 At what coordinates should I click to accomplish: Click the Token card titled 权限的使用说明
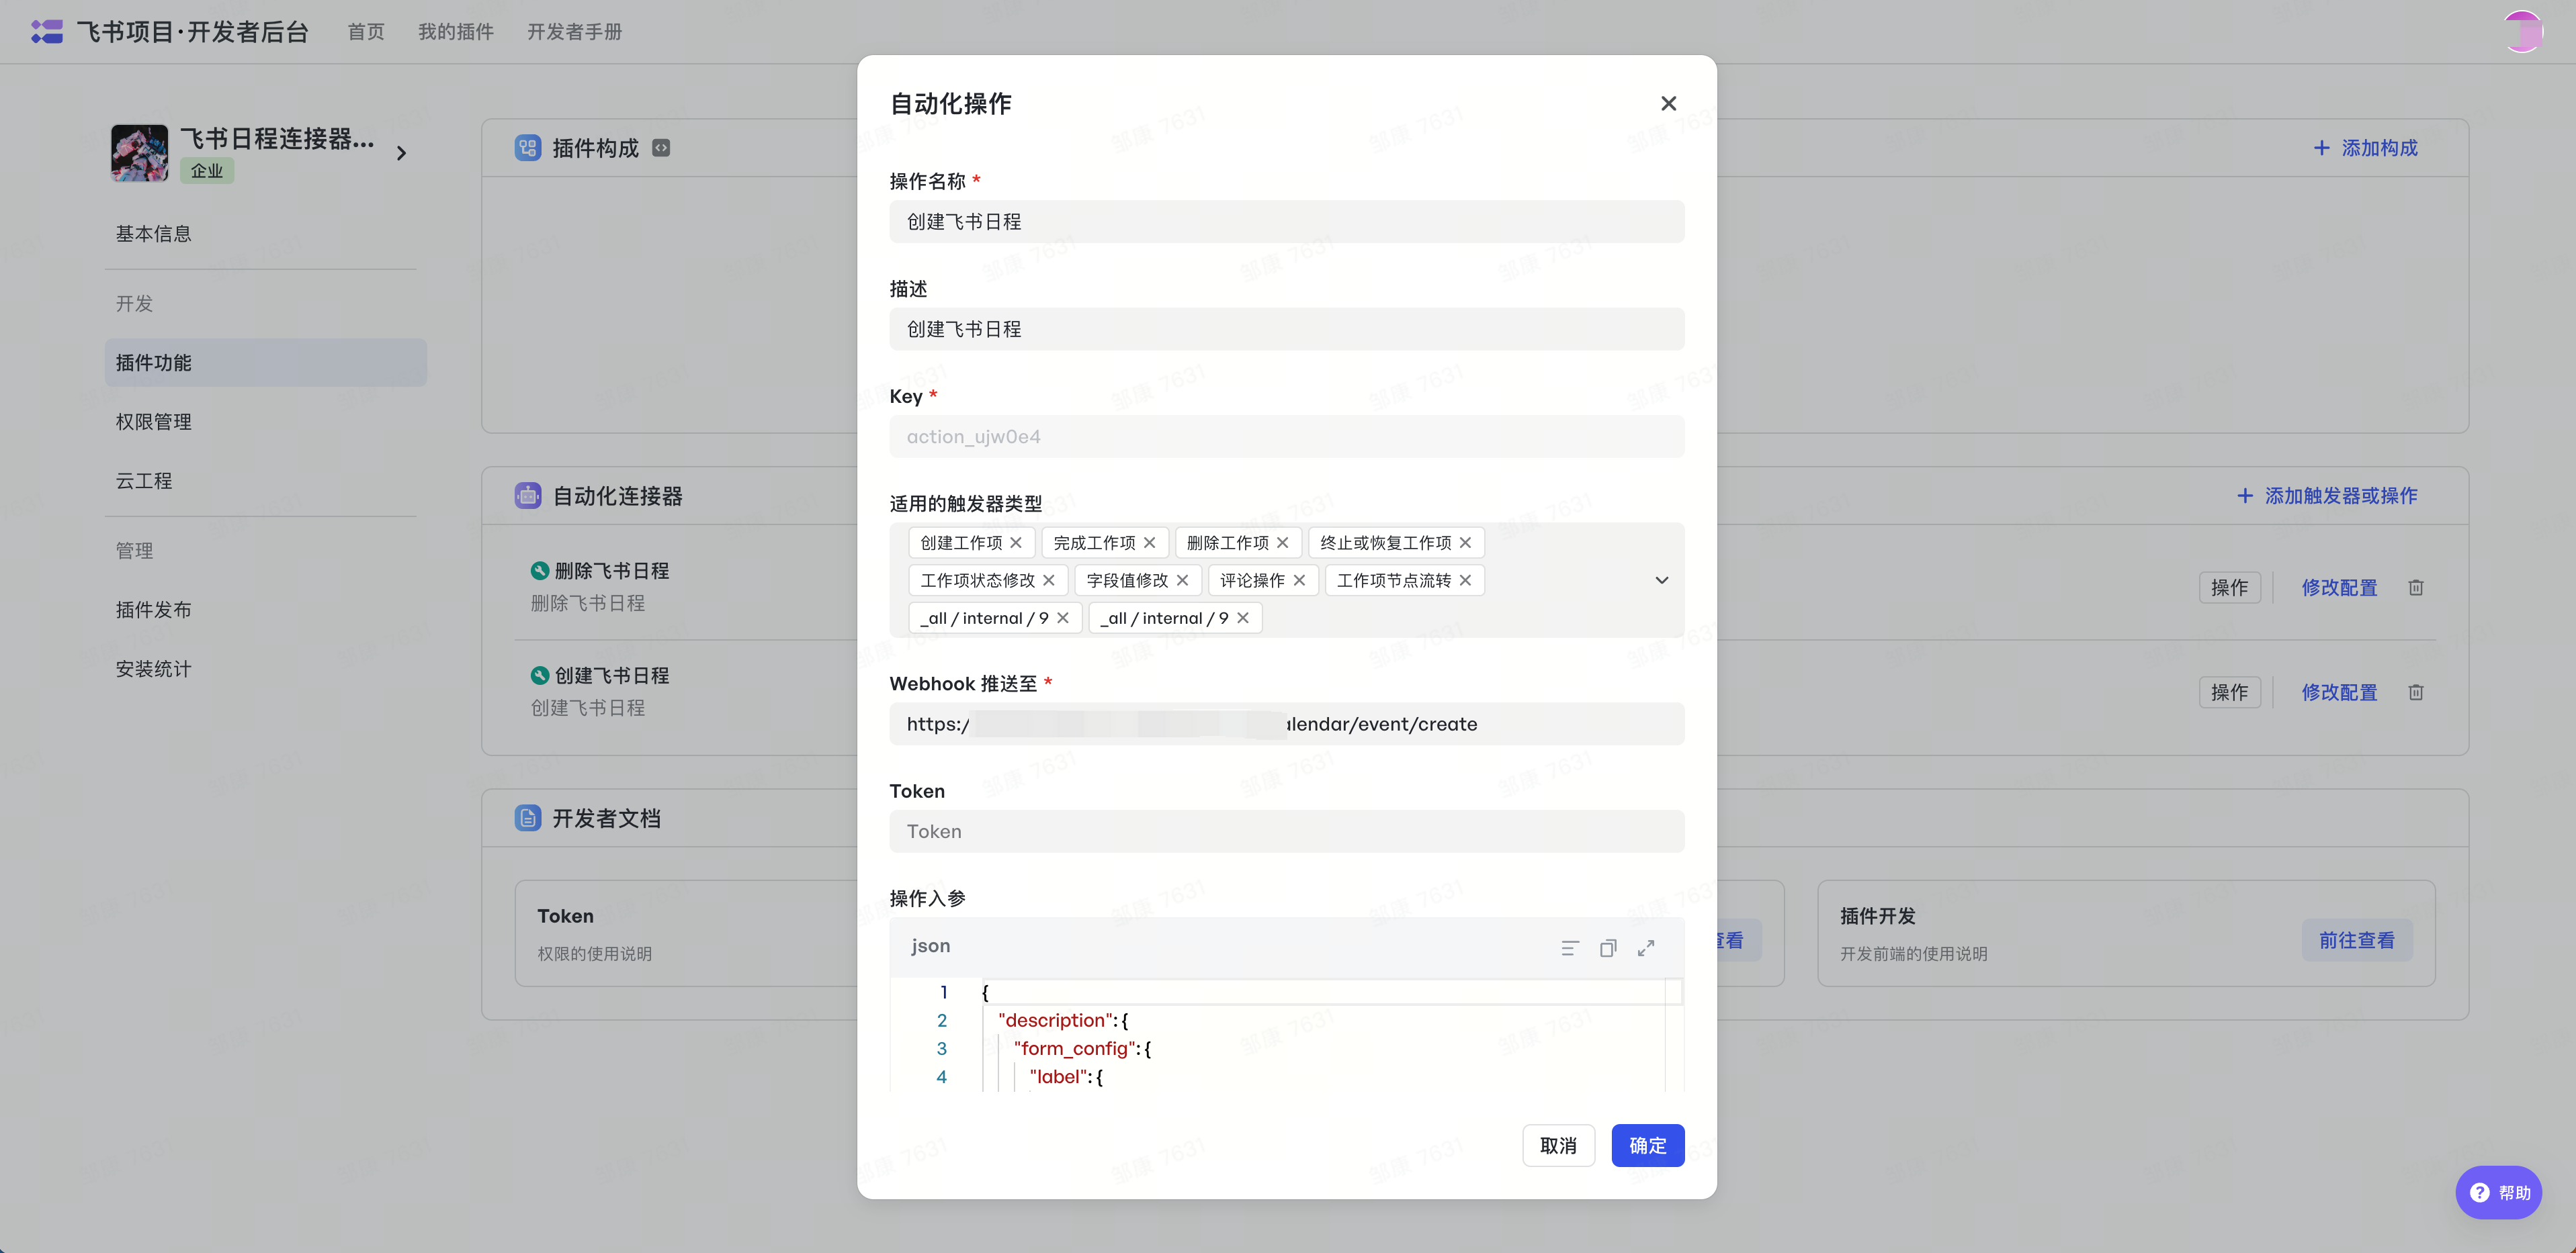pyautogui.click(x=687, y=933)
